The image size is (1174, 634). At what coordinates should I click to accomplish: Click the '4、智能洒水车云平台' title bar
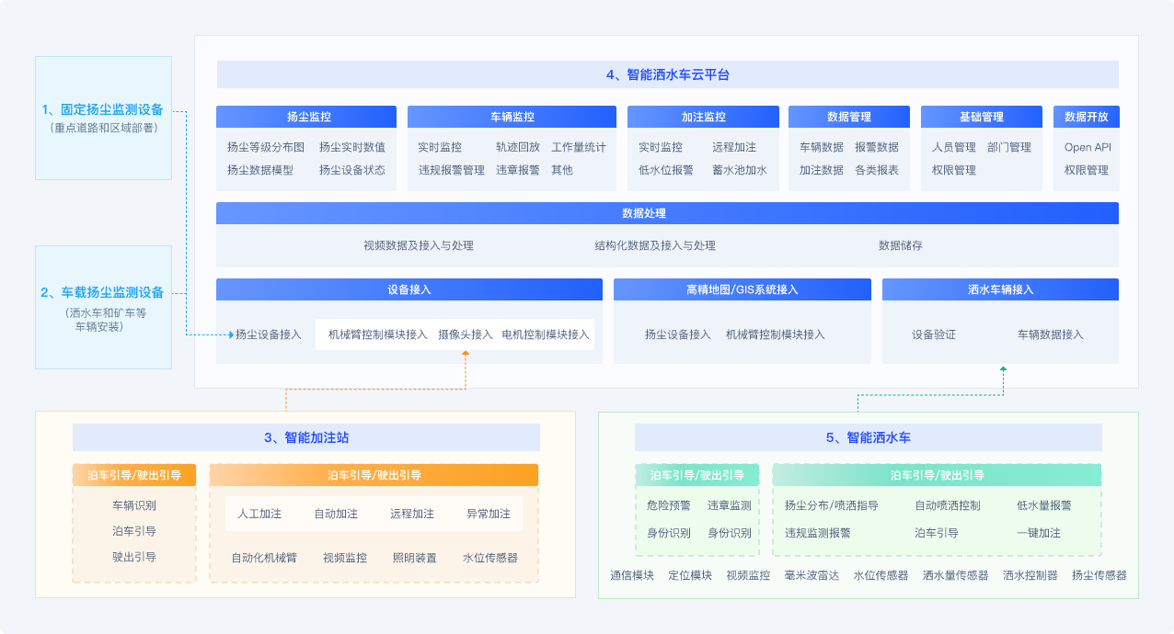tap(667, 74)
